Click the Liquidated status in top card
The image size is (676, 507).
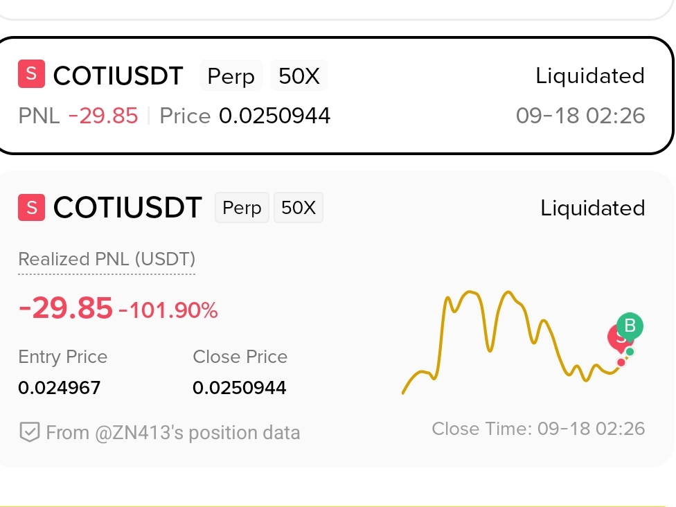(590, 76)
